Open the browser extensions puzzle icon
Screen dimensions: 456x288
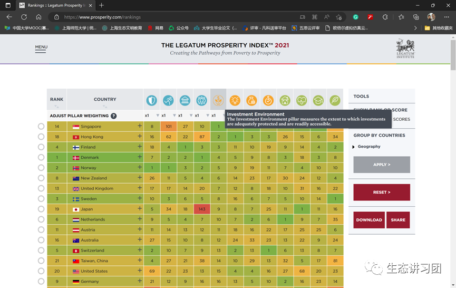click(x=385, y=17)
